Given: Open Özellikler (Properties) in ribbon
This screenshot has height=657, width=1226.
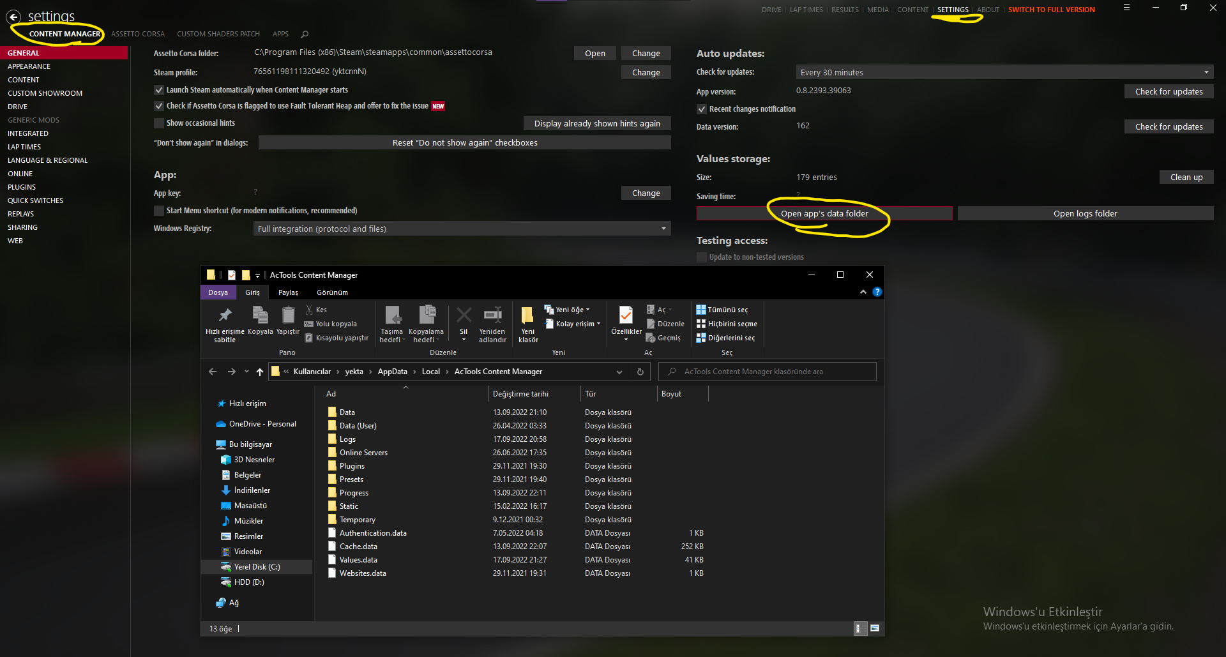Looking at the screenshot, I should 626,323.
